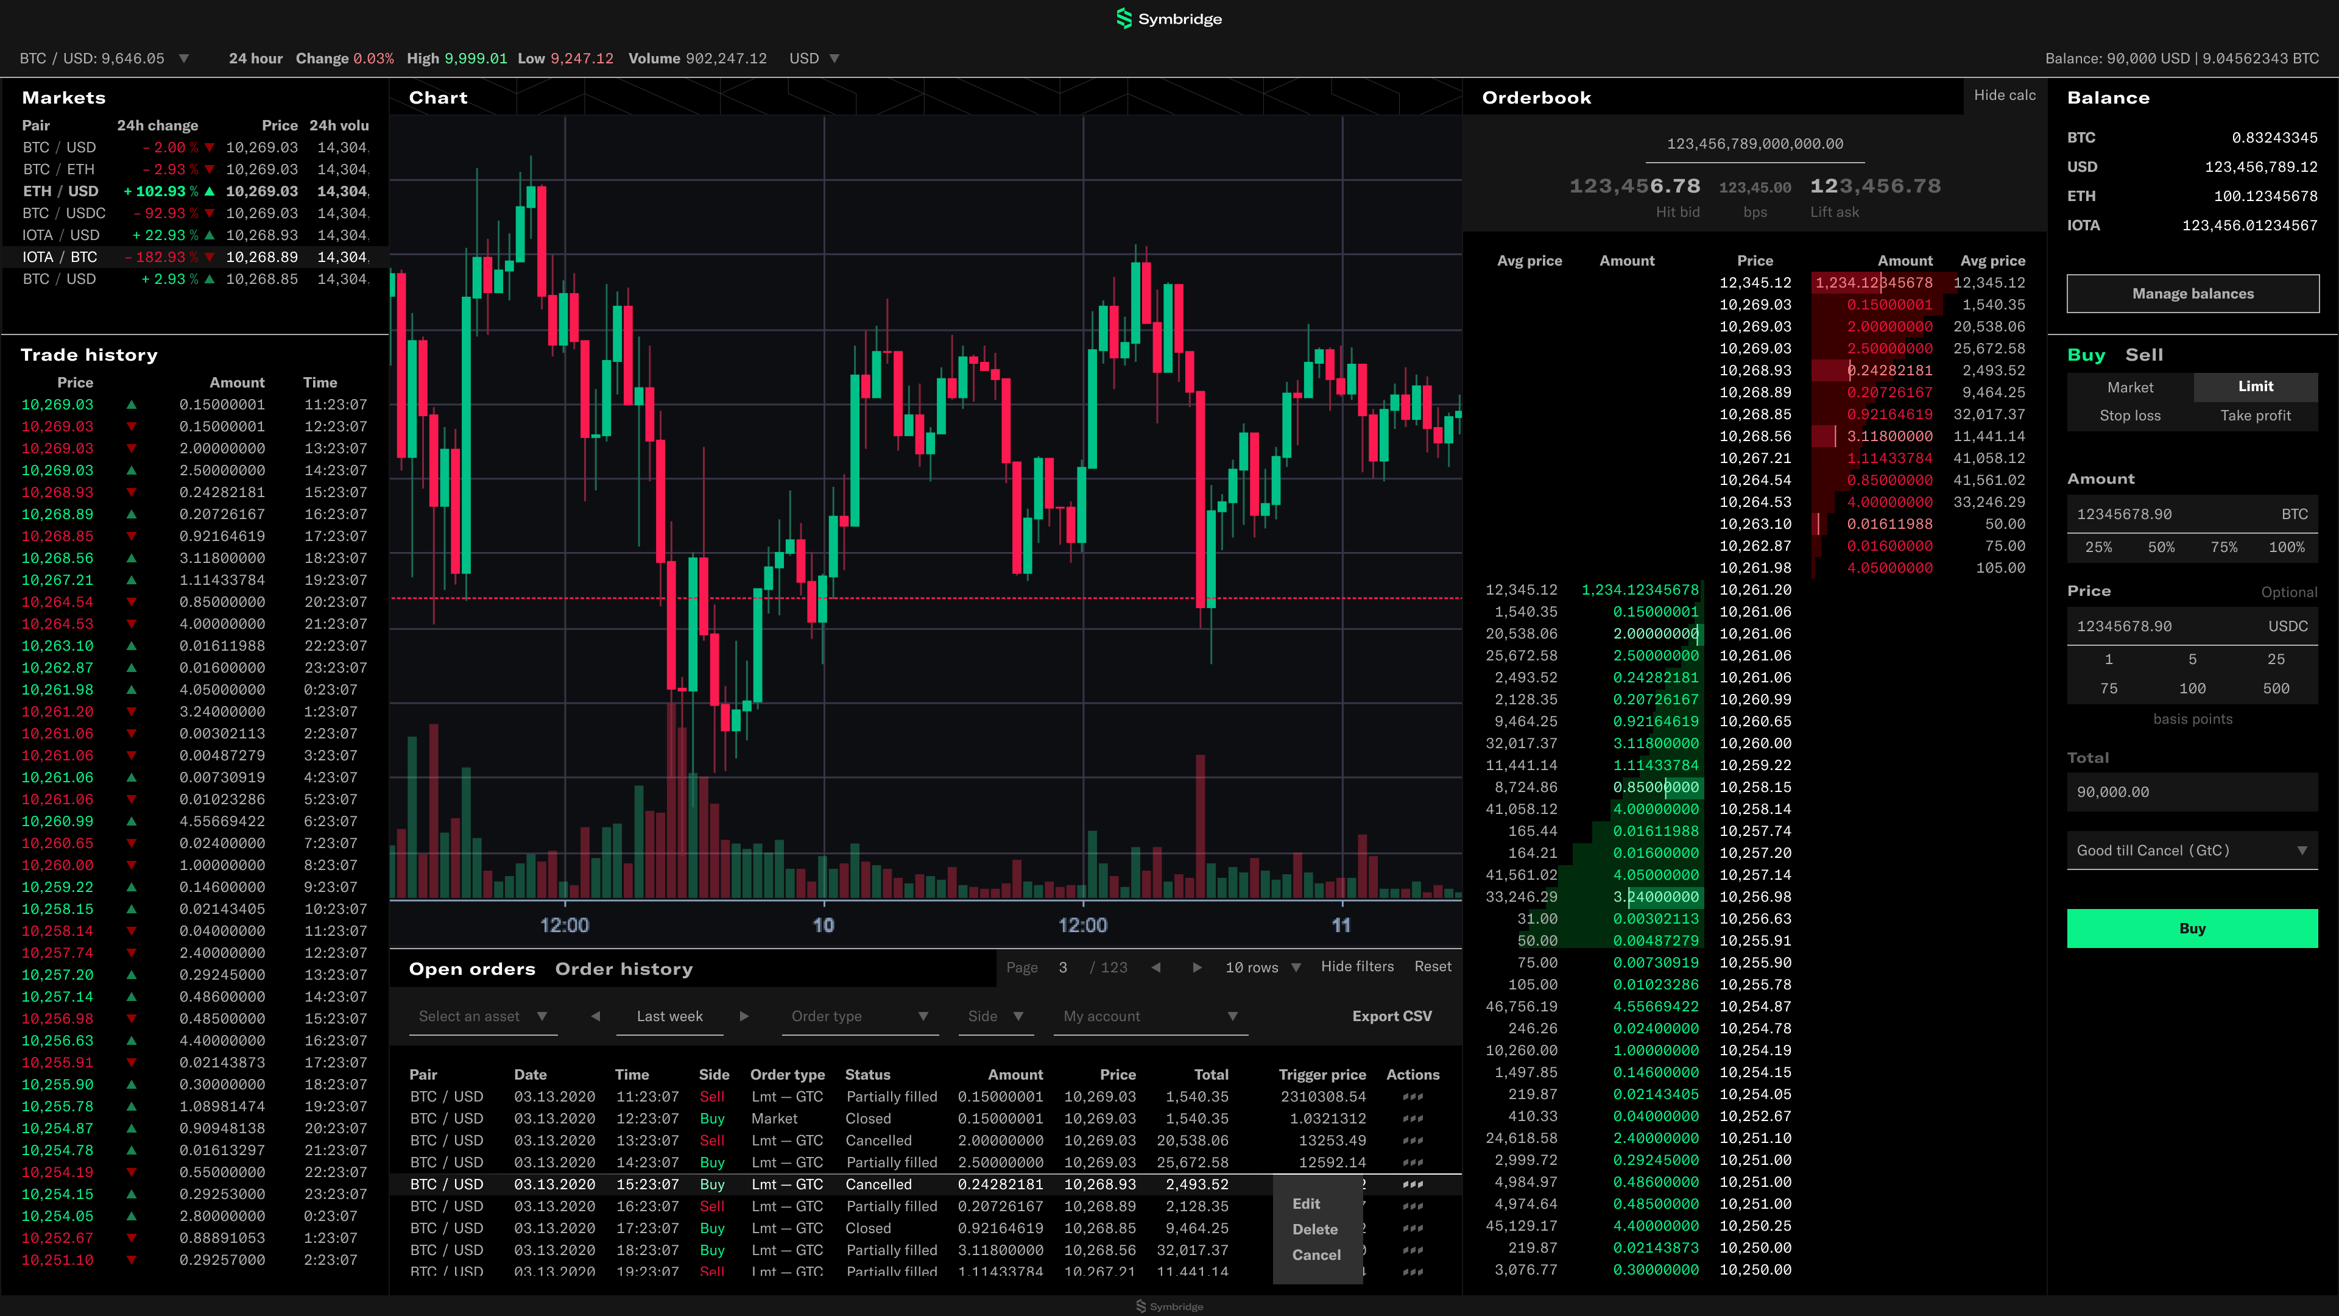Expand the BTC / USD pair dropdown
The image size is (2339, 1316).
coord(183,59)
